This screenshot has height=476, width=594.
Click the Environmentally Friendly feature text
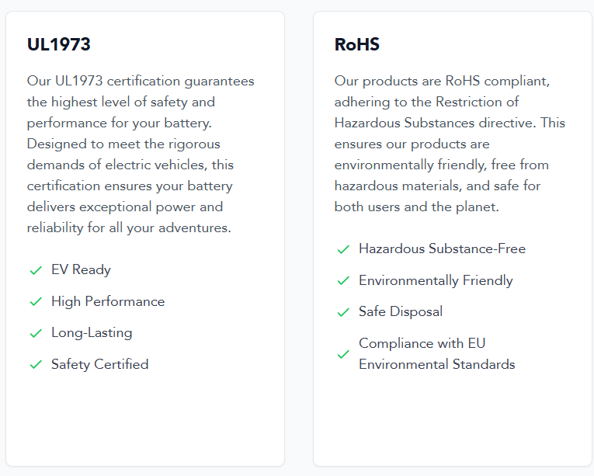[x=436, y=280]
